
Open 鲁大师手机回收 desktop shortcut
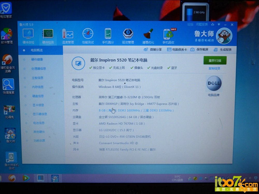[12, 161]
